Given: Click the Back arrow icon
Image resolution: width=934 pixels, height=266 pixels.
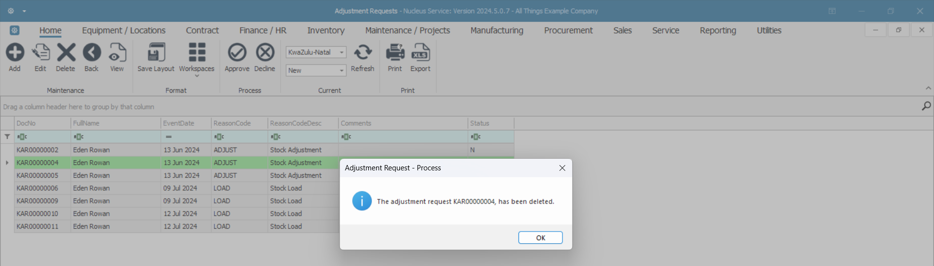Looking at the screenshot, I should 91,52.
